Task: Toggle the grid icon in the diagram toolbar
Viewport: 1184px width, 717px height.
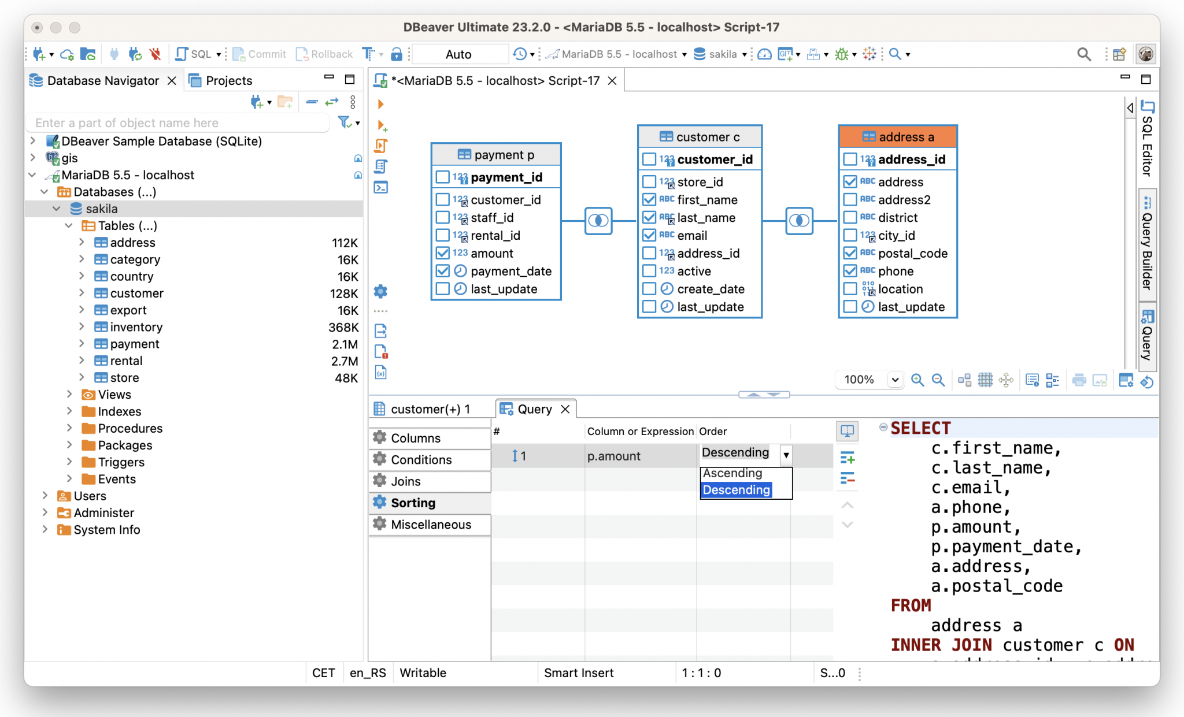Action: click(x=985, y=380)
